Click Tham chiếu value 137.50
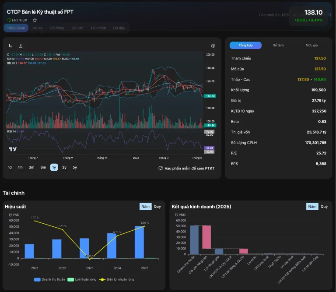336x292 pixels. pos(320,58)
